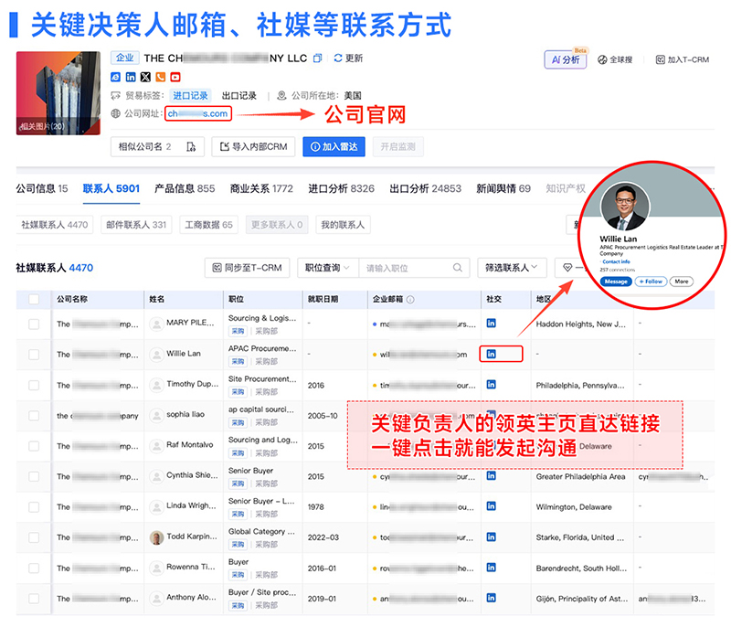Click the copy icon next to company name
This screenshot has width=731, height=627.
coord(318,57)
